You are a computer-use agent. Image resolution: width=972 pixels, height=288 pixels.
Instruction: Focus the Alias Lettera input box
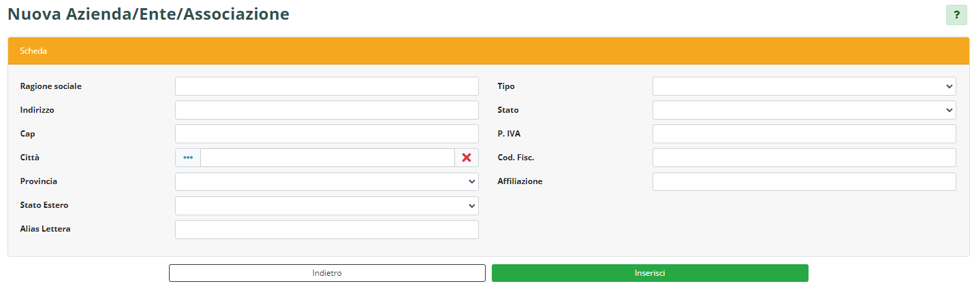[x=326, y=230]
